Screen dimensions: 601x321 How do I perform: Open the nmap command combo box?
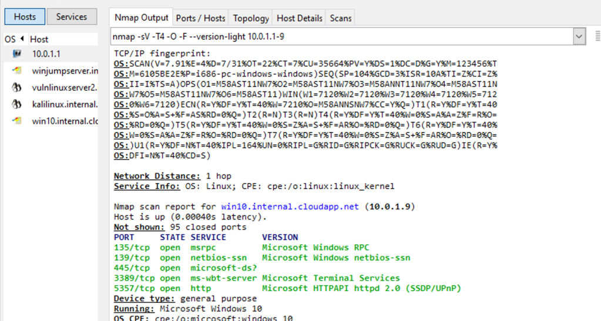coord(341,38)
